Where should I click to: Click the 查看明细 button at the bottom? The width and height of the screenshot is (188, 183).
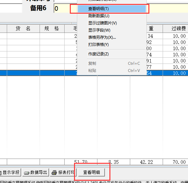click(x=92, y=173)
